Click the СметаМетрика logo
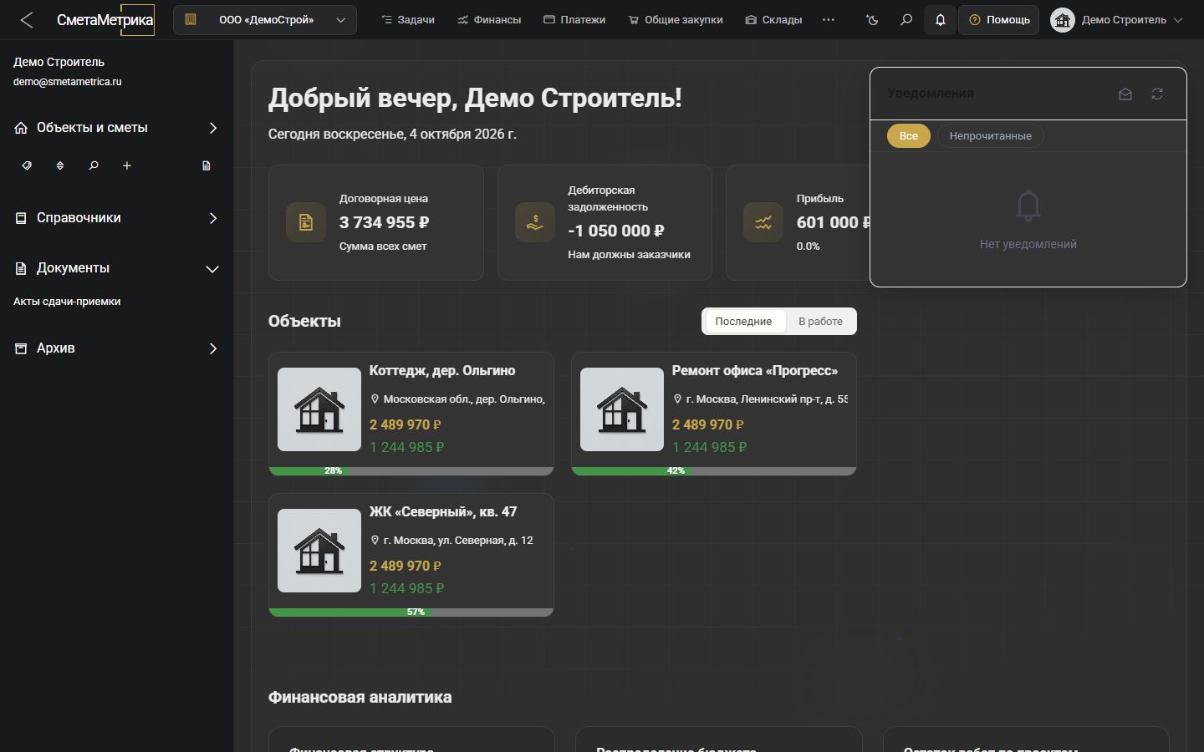 [x=105, y=20]
